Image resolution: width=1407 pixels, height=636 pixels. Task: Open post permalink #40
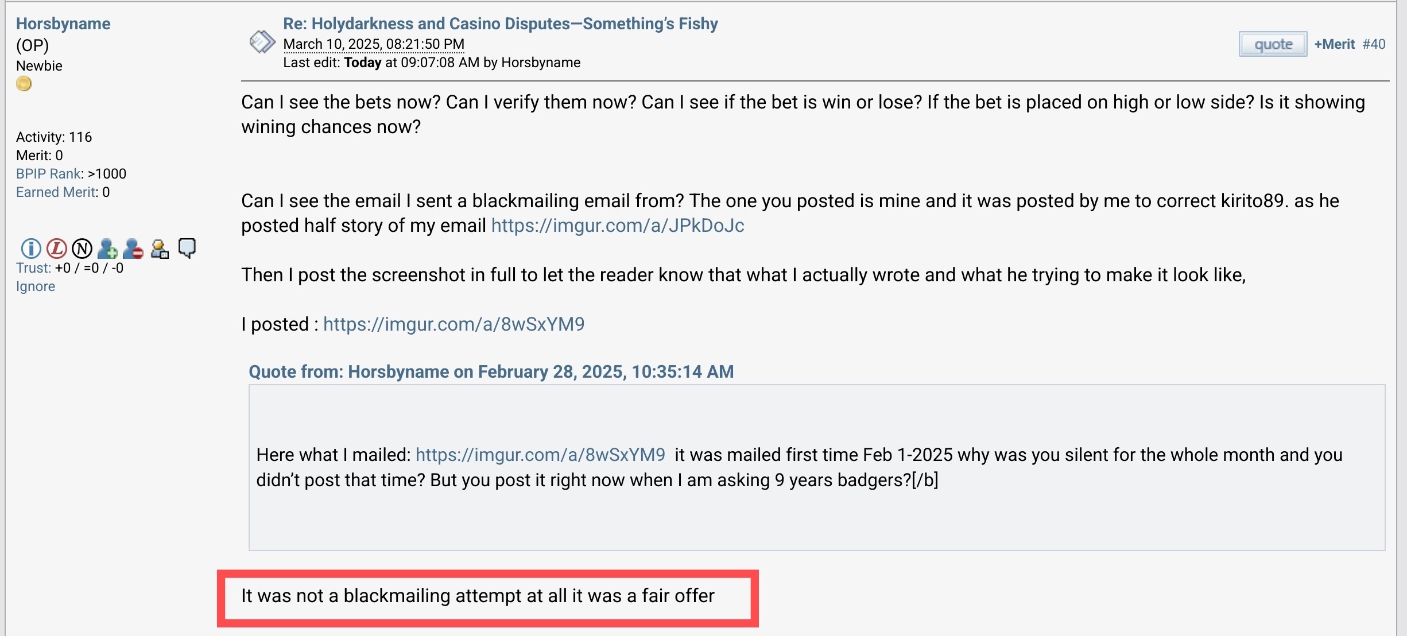(x=1374, y=44)
